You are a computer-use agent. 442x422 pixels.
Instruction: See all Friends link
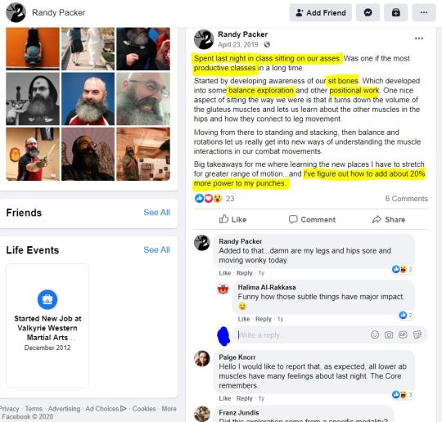(156, 213)
